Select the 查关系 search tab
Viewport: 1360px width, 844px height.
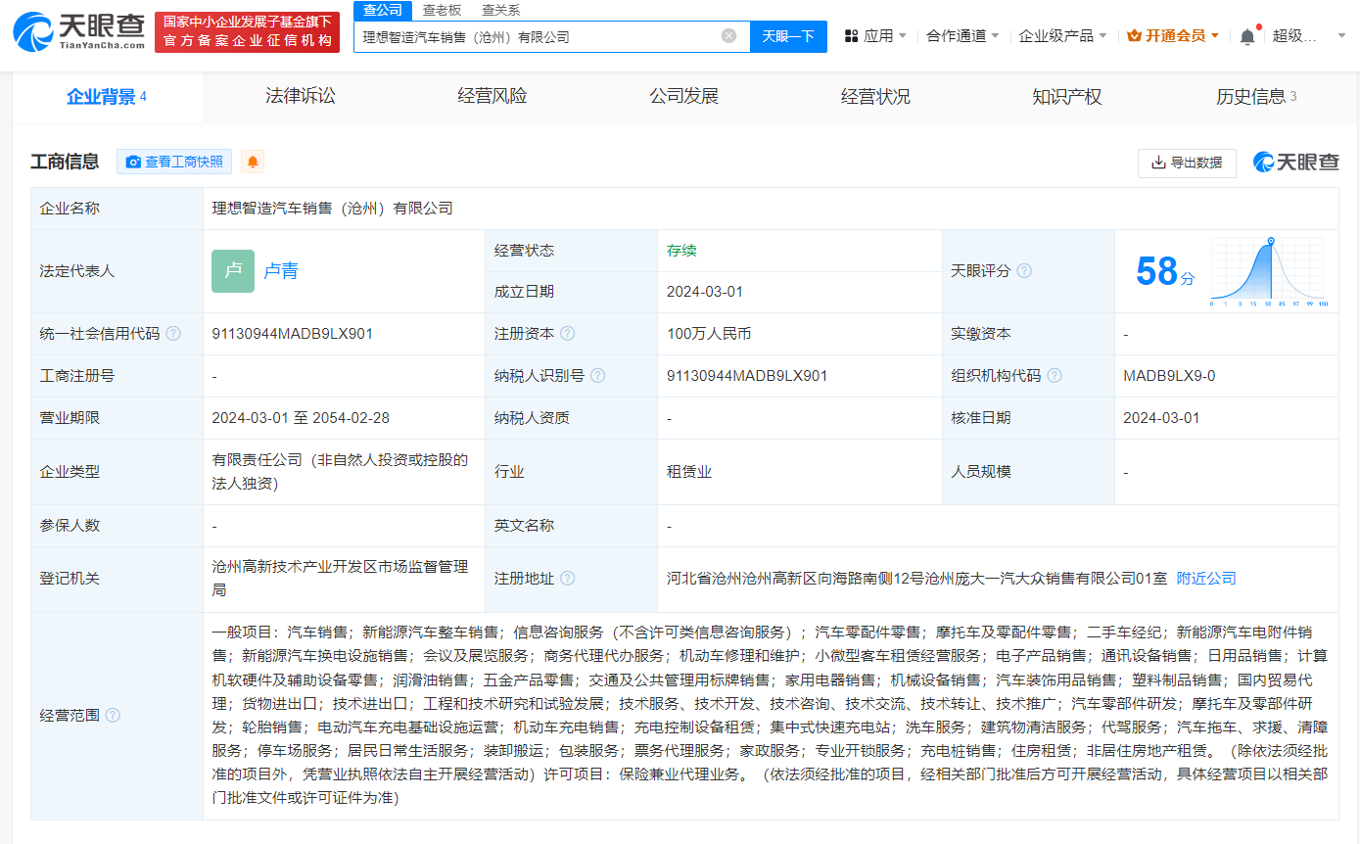[500, 10]
